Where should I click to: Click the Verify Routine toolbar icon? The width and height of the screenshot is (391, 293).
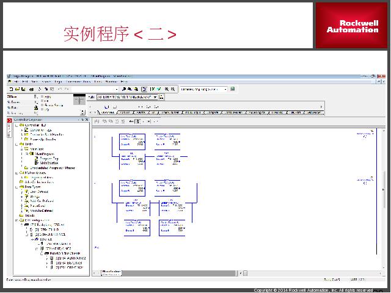coord(152,89)
